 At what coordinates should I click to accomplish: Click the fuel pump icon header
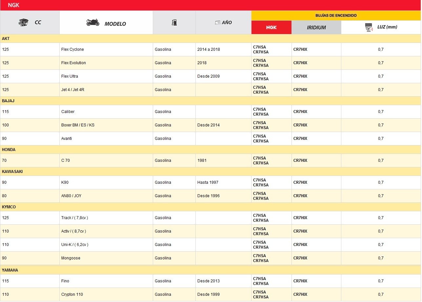click(174, 22)
